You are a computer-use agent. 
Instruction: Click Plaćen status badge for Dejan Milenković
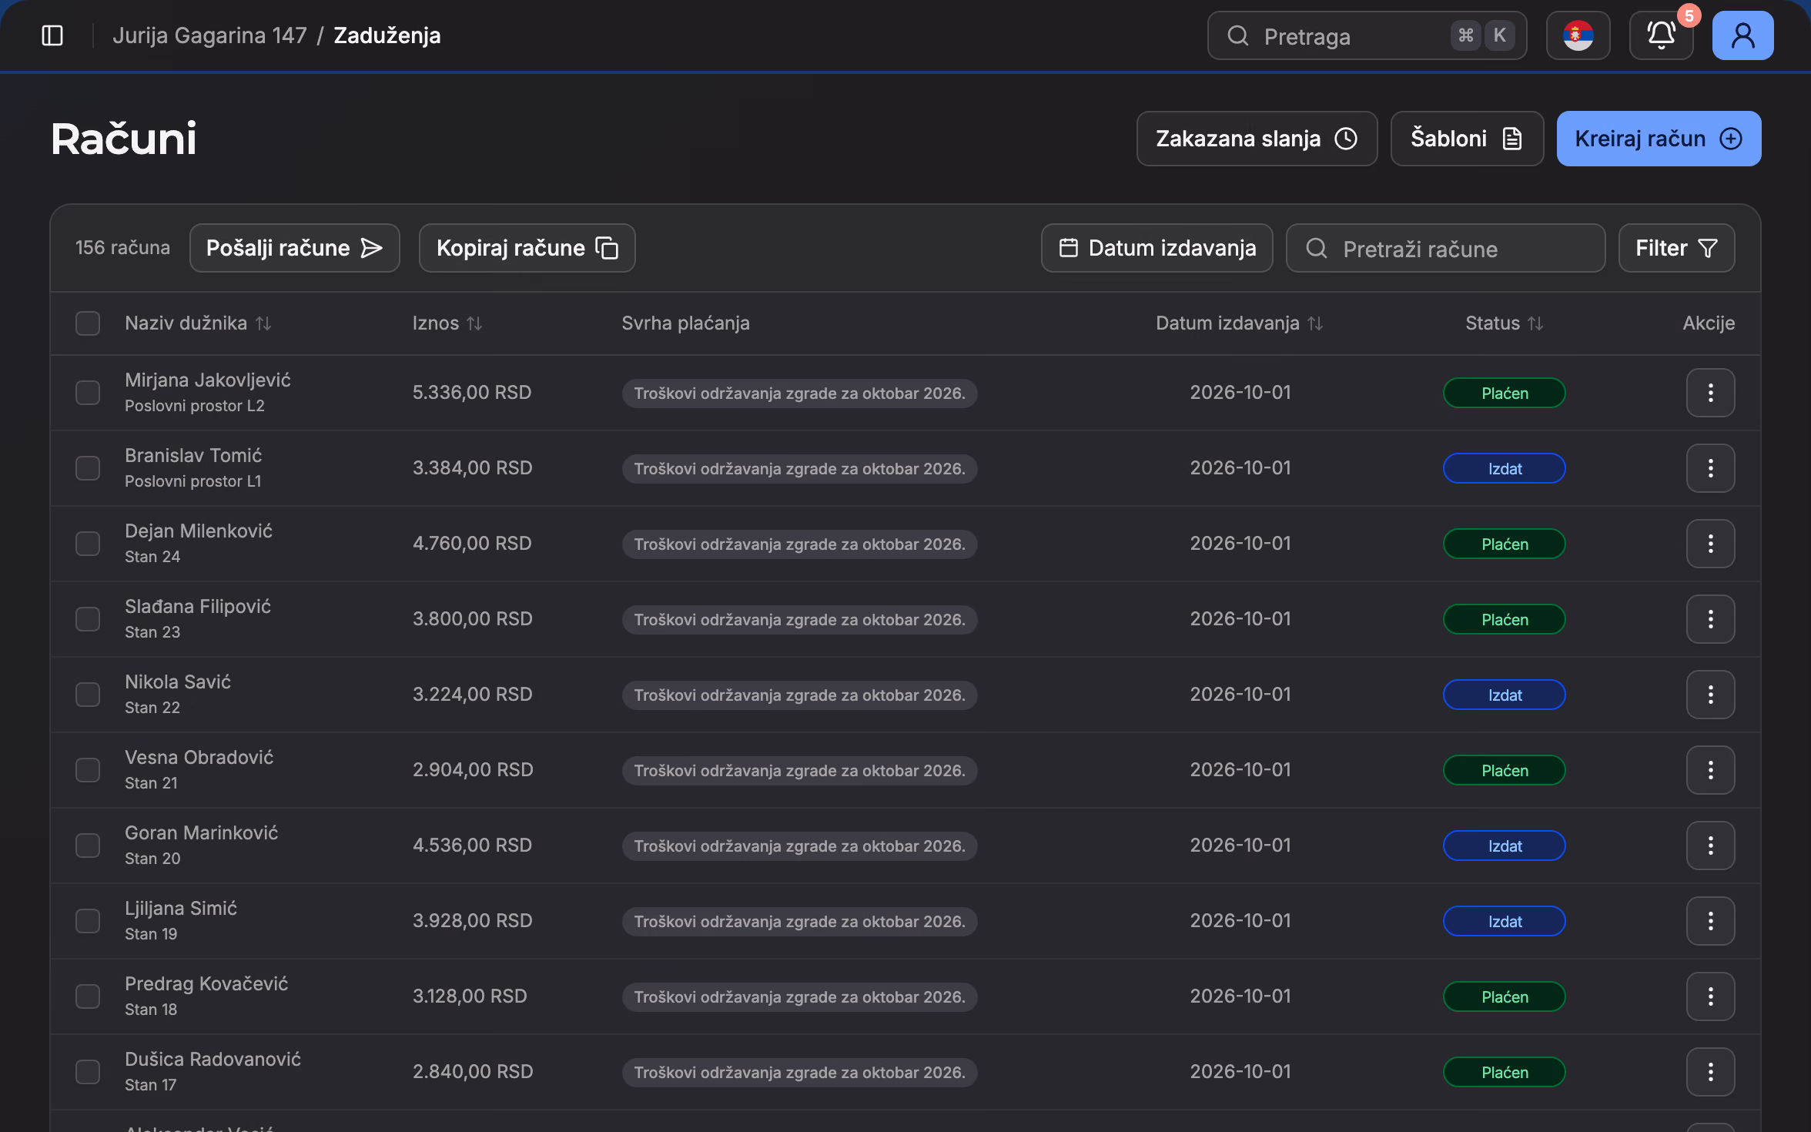coord(1504,544)
